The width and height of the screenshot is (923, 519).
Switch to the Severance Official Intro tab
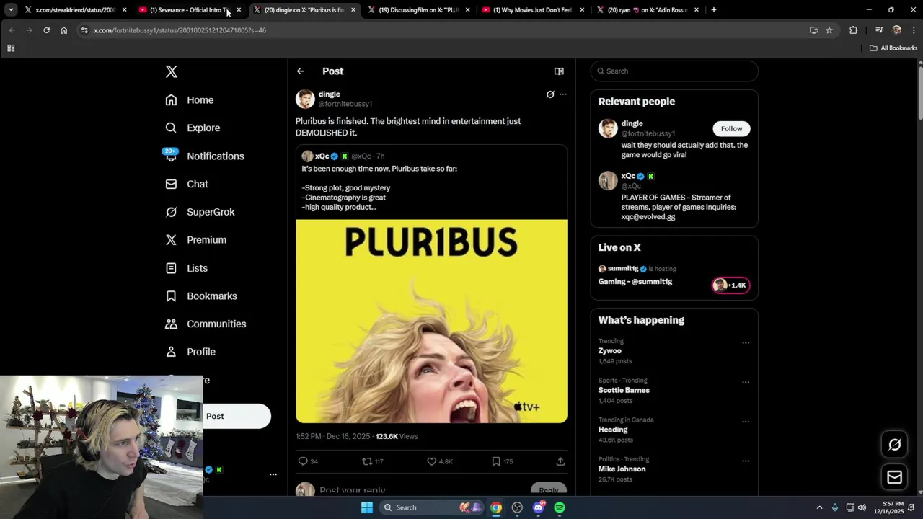[x=189, y=10]
